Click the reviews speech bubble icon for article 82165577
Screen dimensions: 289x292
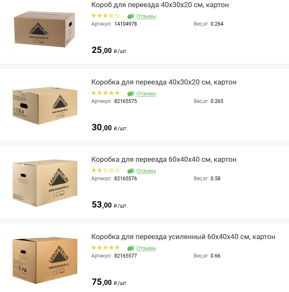131,248
